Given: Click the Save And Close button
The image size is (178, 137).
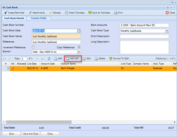Looking at the screenshot, I should tap(31, 134).
